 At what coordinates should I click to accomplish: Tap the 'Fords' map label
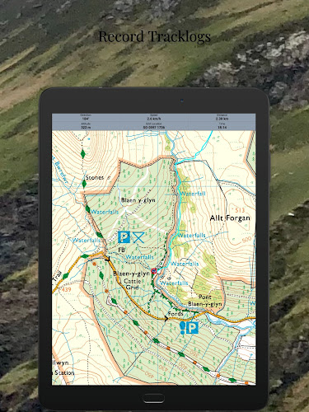pos(176,313)
